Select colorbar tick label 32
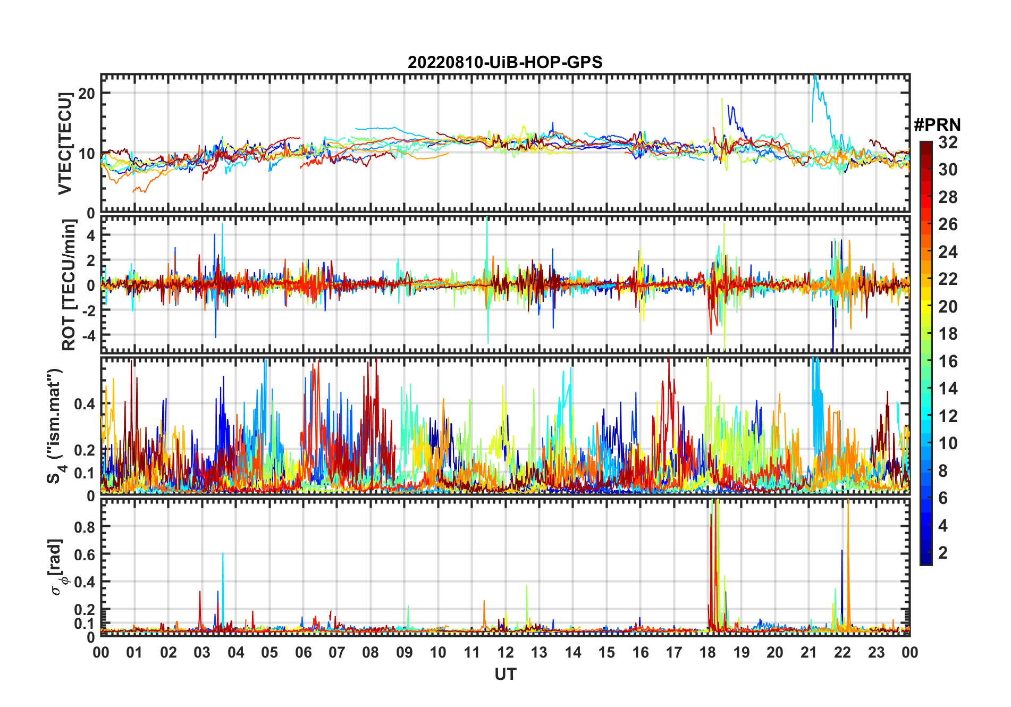The width and height of the screenshot is (1011, 707). coord(948,142)
